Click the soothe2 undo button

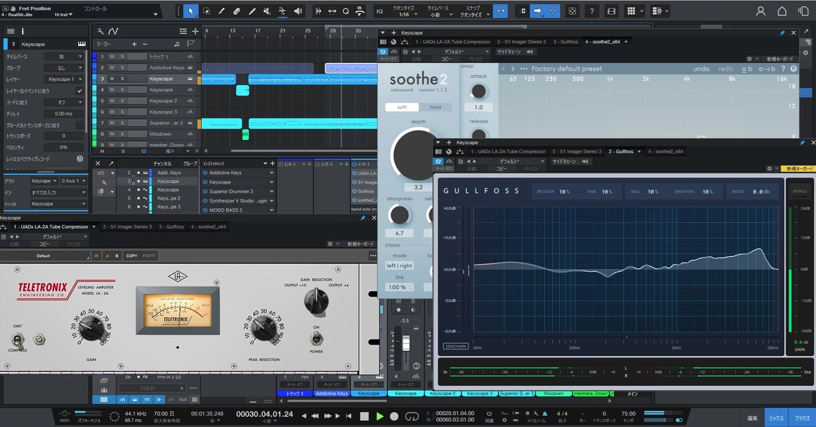(702, 68)
